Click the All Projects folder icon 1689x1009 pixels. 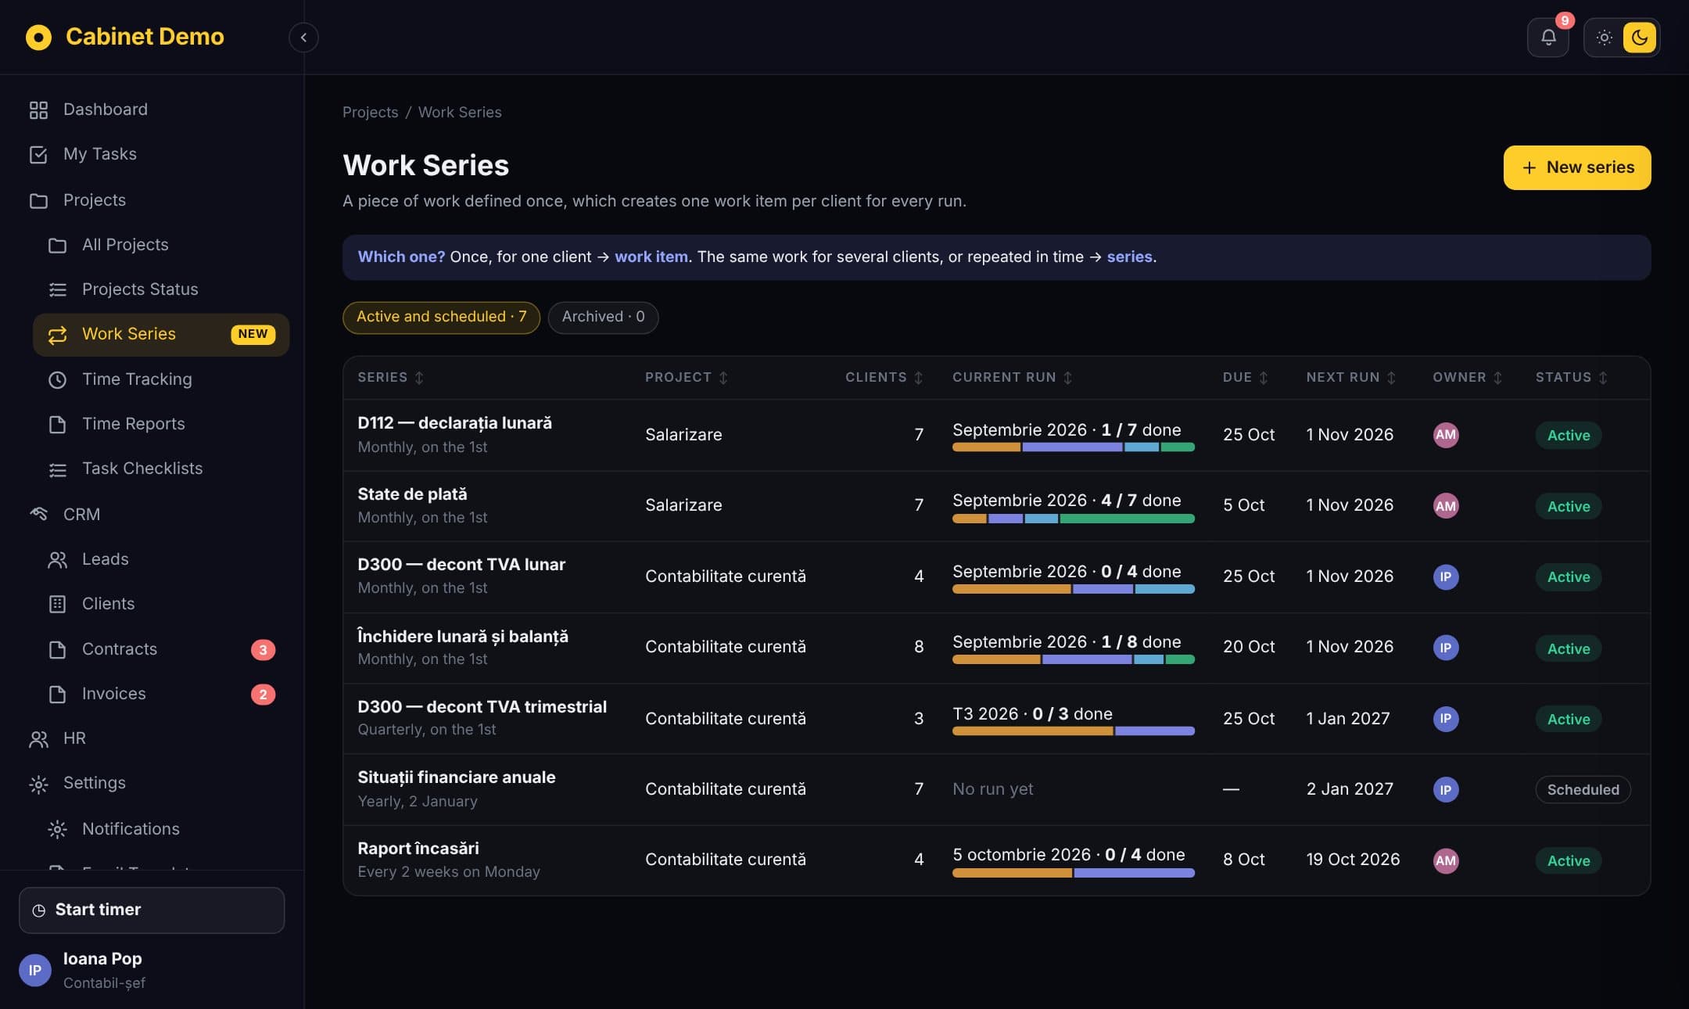click(x=57, y=246)
